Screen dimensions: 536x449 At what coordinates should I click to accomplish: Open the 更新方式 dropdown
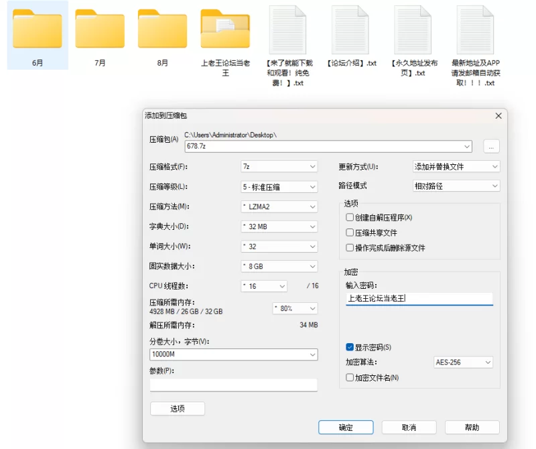click(456, 167)
